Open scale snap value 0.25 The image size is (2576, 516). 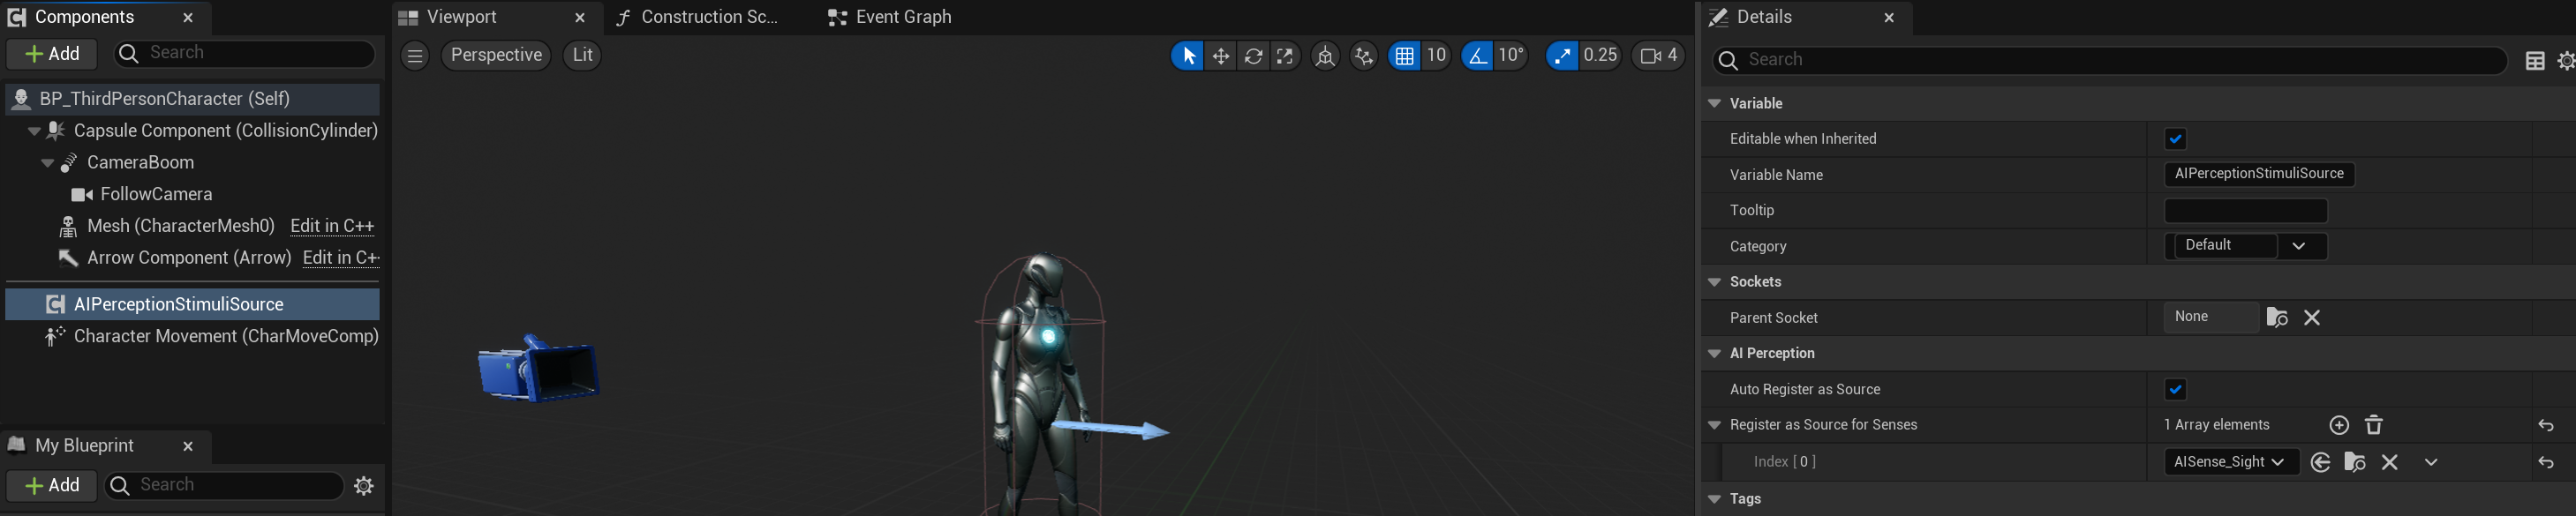(x=1600, y=56)
